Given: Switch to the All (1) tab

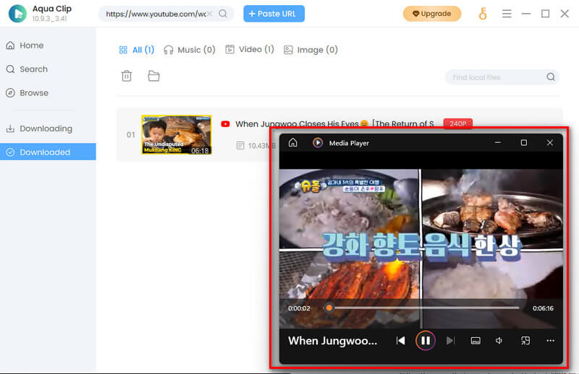Looking at the screenshot, I should (x=136, y=50).
